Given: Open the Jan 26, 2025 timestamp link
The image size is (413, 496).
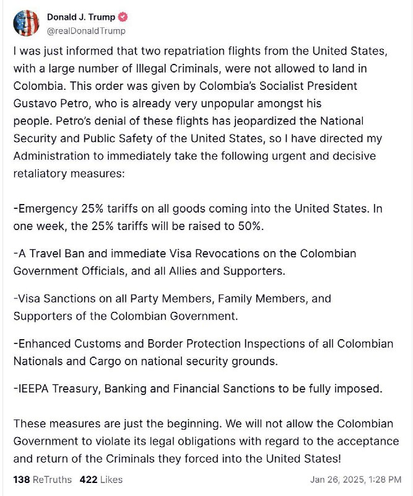Looking at the screenshot, I should click(355, 479).
